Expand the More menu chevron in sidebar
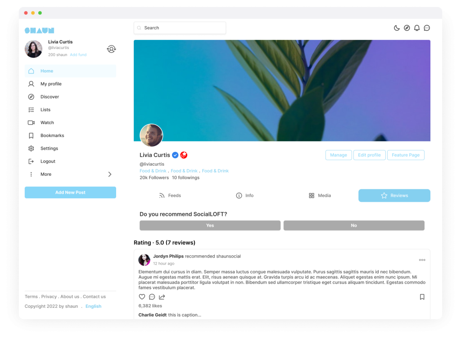Viewport: 461px width, 338px height. tap(110, 174)
